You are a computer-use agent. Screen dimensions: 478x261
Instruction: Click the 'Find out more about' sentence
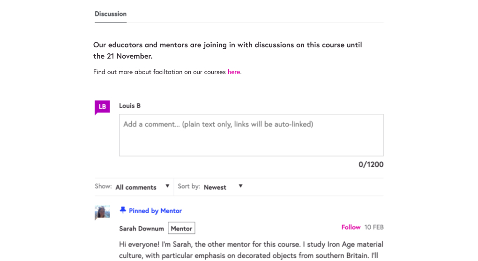[x=159, y=72]
